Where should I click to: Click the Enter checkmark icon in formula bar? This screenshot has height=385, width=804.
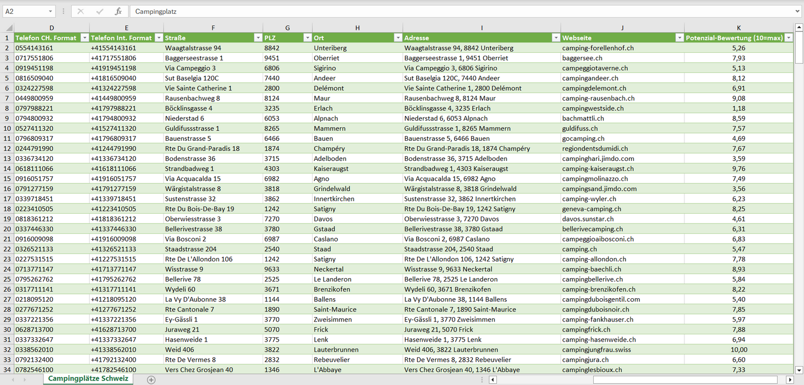[100, 11]
